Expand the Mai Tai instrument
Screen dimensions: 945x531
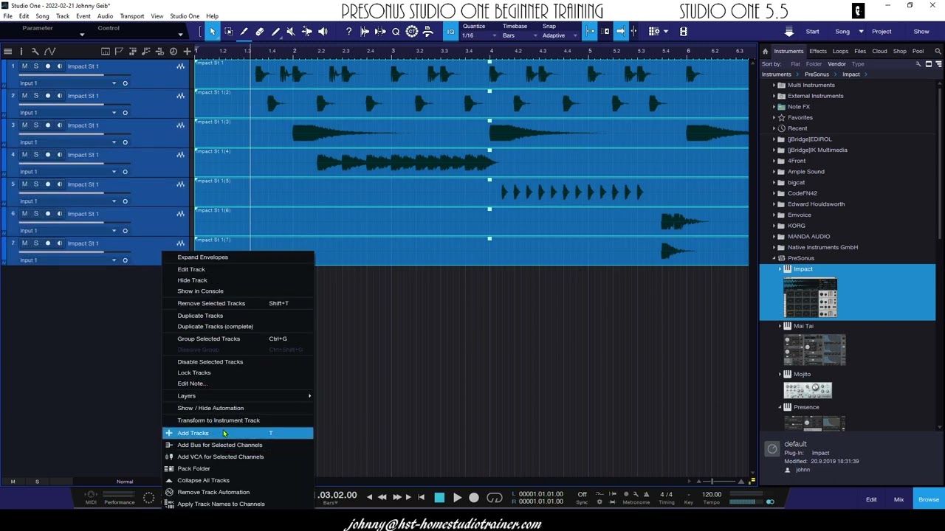(780, 326)
